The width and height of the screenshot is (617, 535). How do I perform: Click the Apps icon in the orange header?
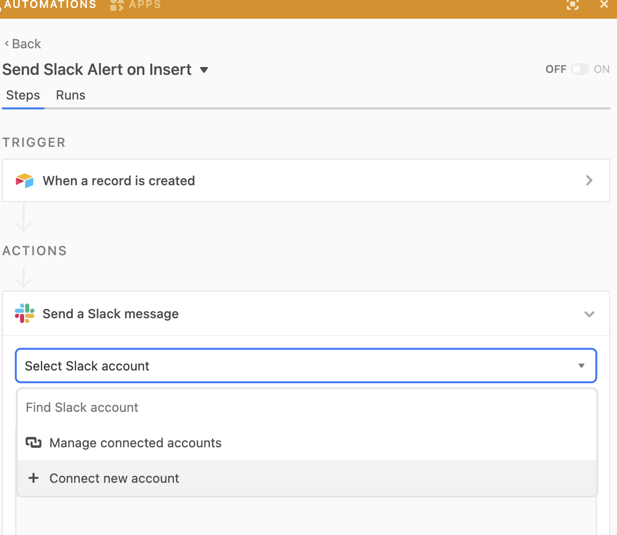click(117, 5)
